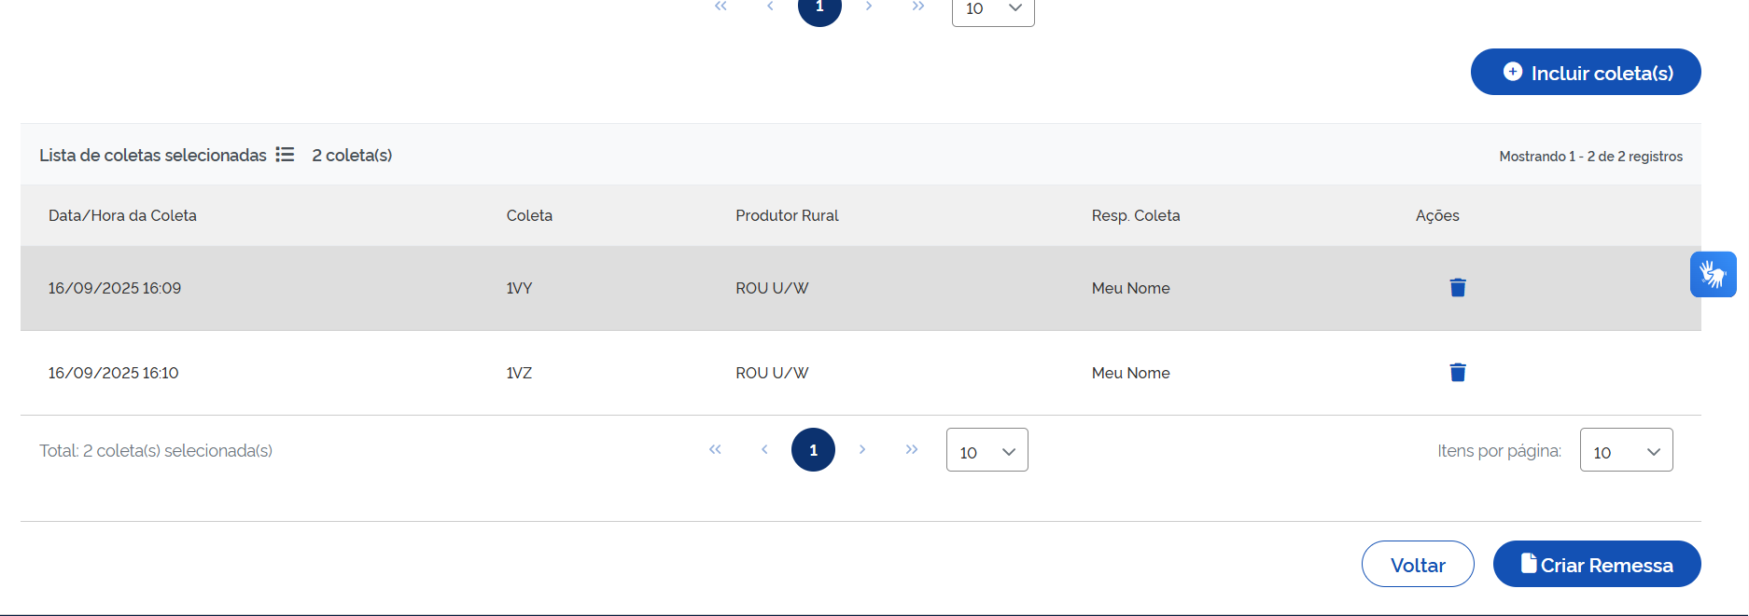Select page 1 in selected list footer pagination
1749x616 pixels.
pos(813,450)
